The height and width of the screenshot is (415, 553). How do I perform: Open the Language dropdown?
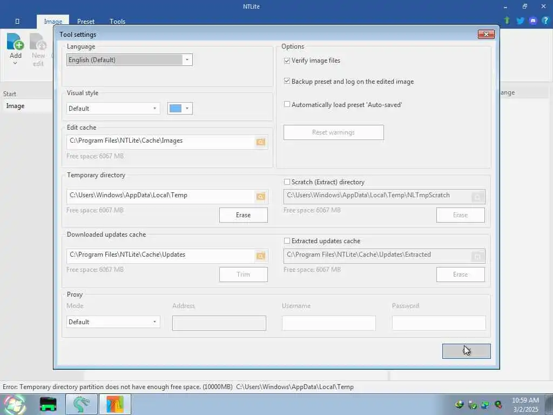point(130,59)
